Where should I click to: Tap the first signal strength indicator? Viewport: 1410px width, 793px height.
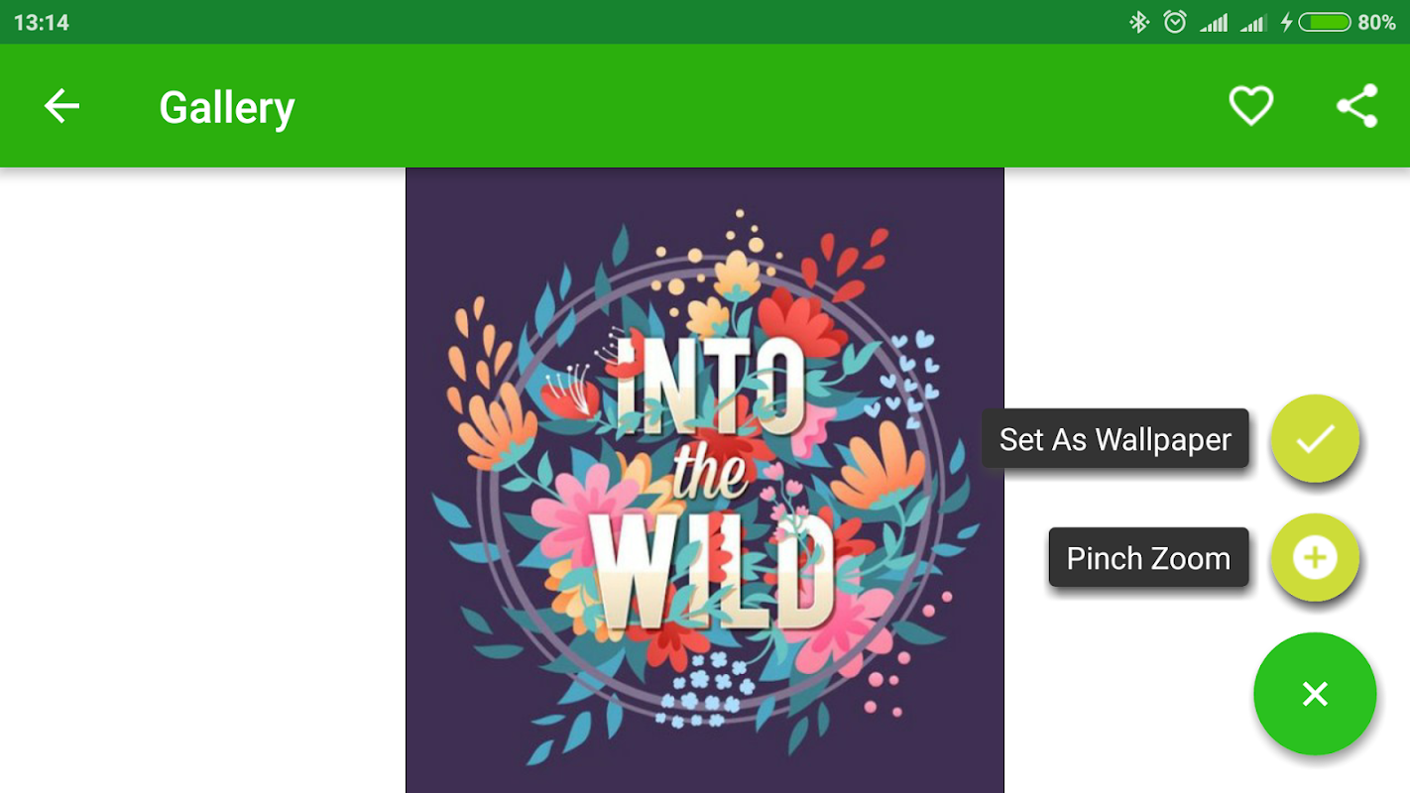pos(1214,22)
